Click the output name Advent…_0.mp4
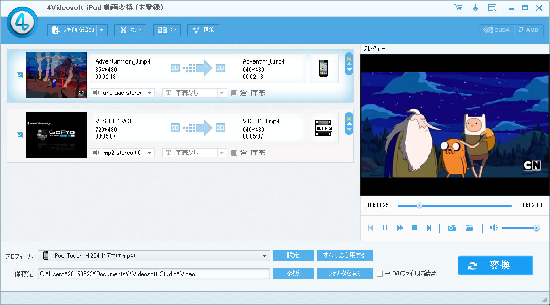The width and height of the screenshot is (550, 305). pos(263,61)
